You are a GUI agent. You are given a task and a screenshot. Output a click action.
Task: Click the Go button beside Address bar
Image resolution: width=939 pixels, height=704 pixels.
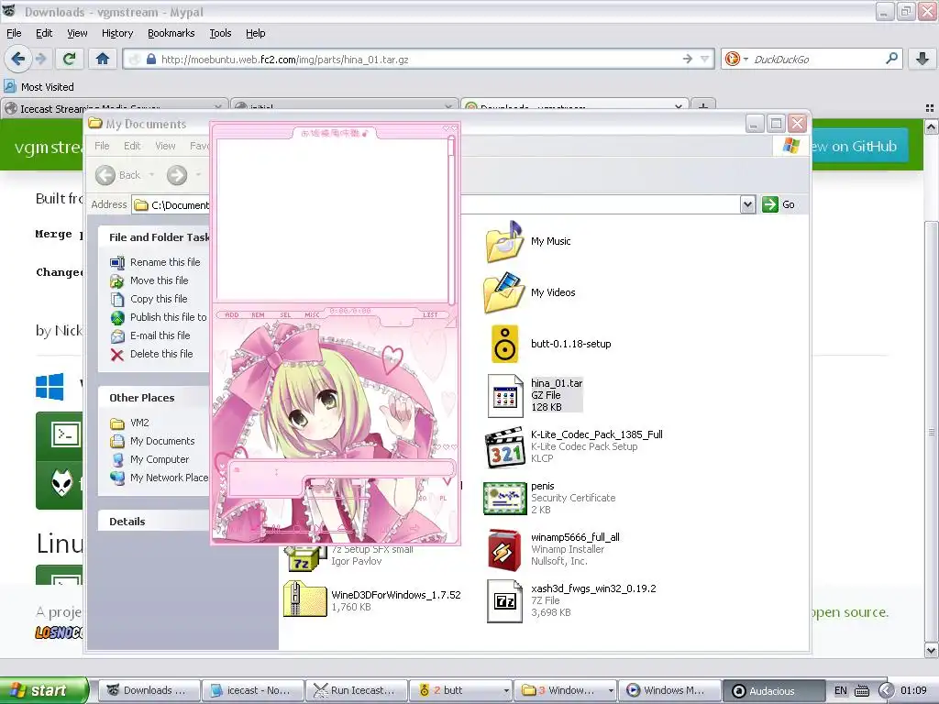[x=779, y=204]
